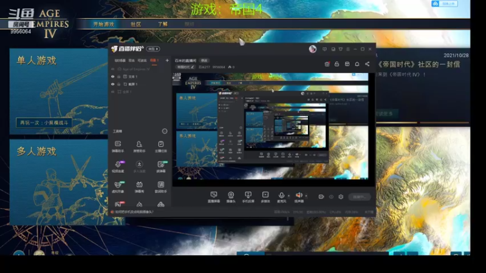
Task: Open the 读弹幕 read-danmaku tool
Action: [x=160, y=166]
